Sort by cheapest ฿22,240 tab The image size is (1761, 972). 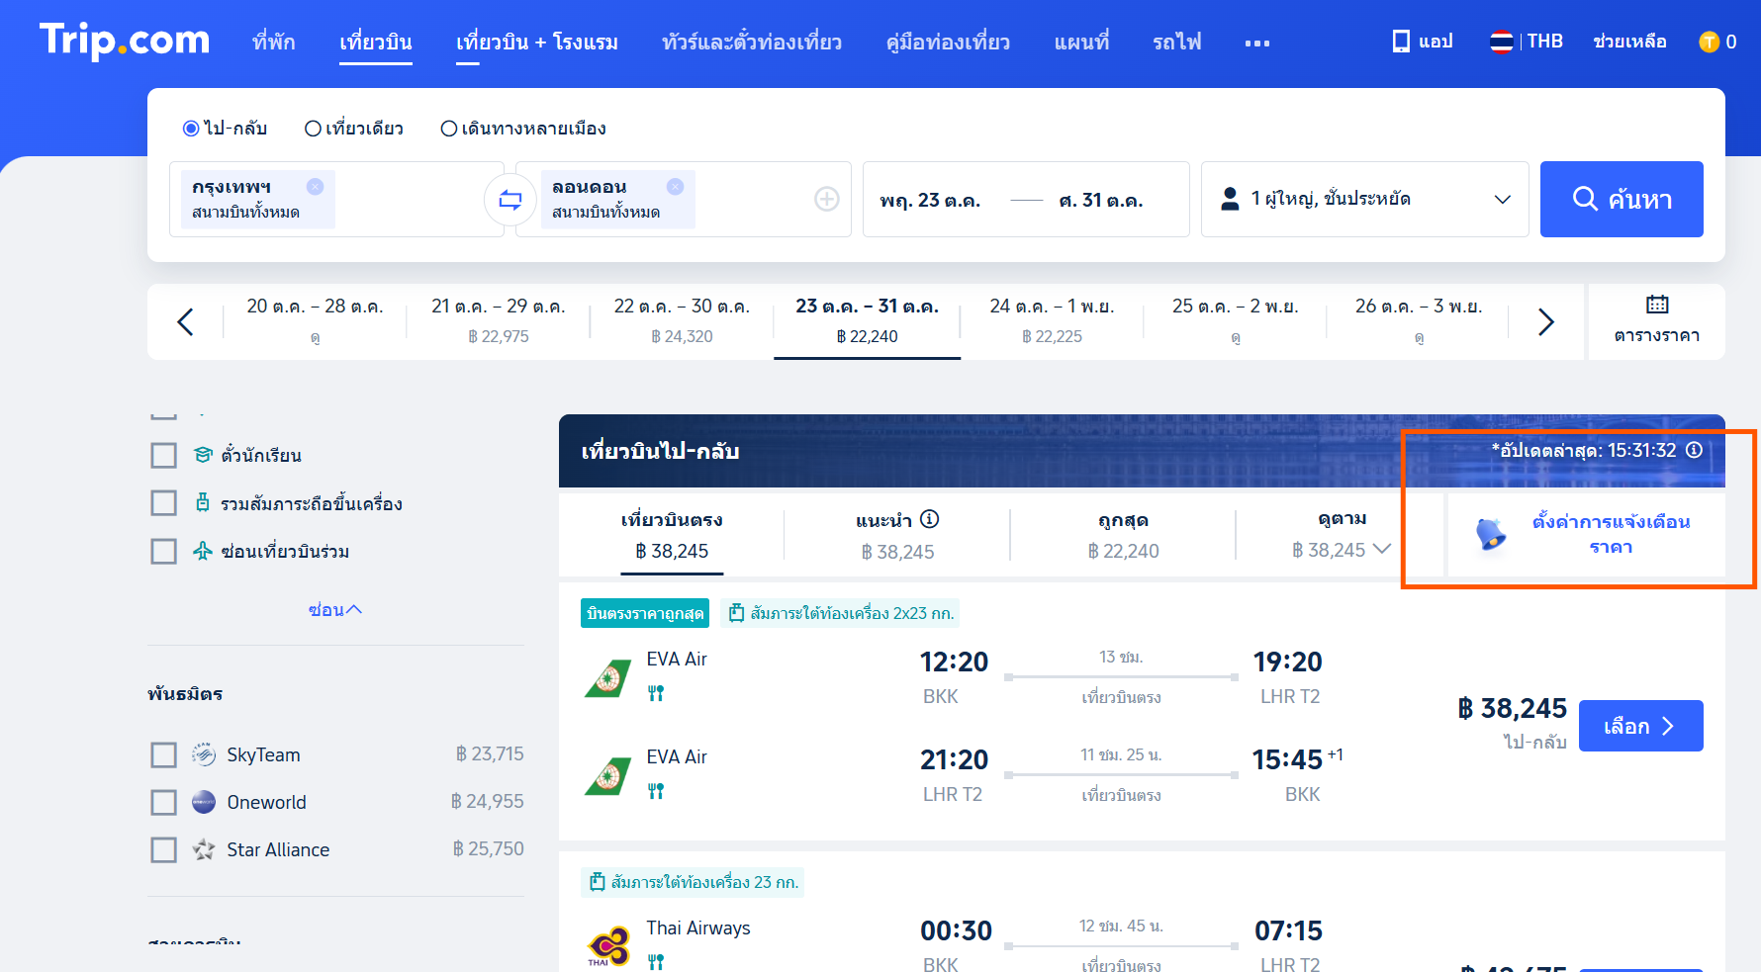tap(1123, 535)
